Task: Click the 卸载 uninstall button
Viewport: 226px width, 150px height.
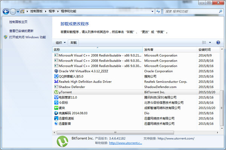Action: pos(73,43)
